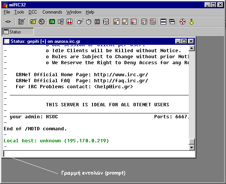Open the Setup options checklist icon

21,22
